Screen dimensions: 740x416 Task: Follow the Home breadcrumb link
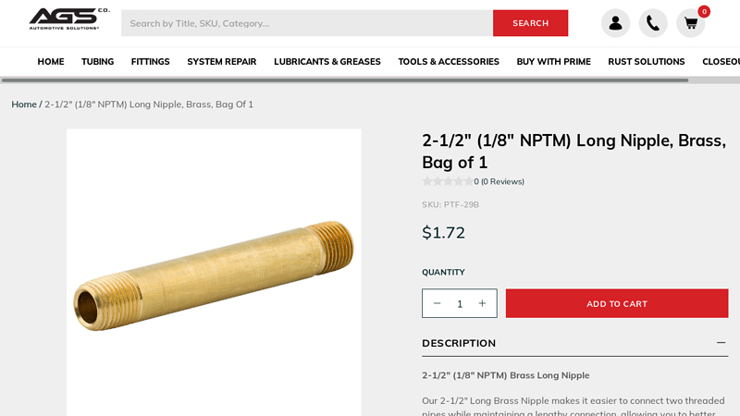[x=24, y=104]
